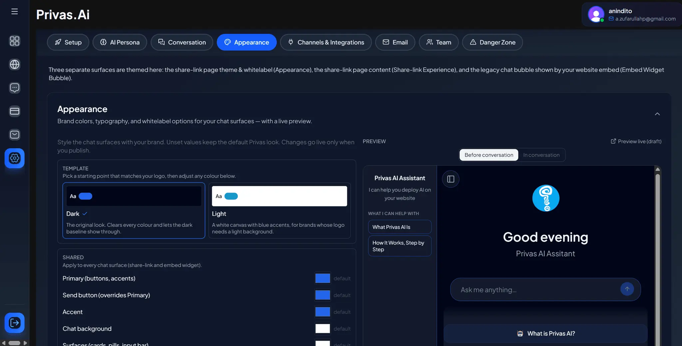Open the mail envelope icon in sidebar
The image size is (682, 346).
pos(15,135)
